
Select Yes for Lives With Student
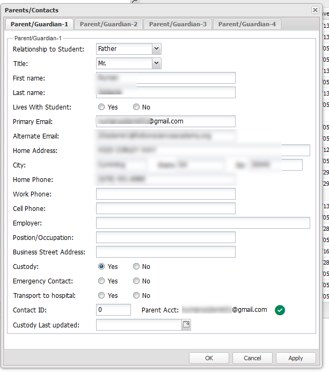(x=101, y=107)
